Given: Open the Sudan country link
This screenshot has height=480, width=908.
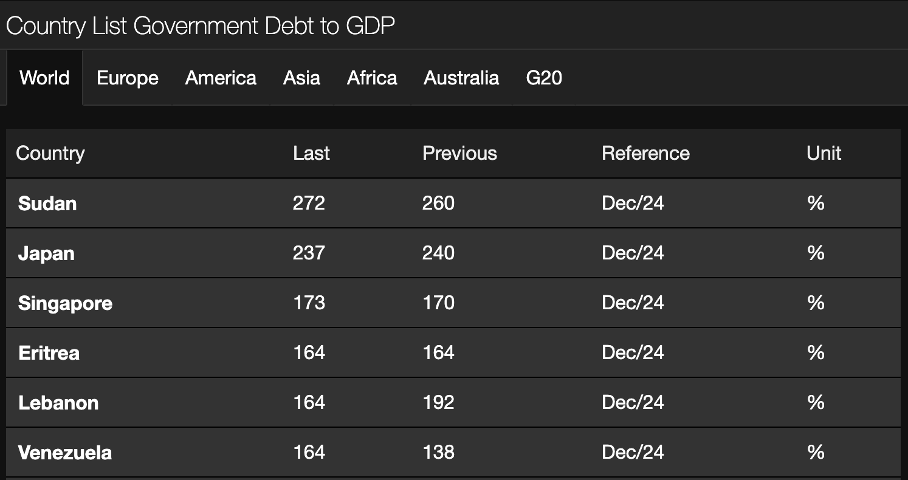Looking at the screenshot, I should [x=47, y=203].
